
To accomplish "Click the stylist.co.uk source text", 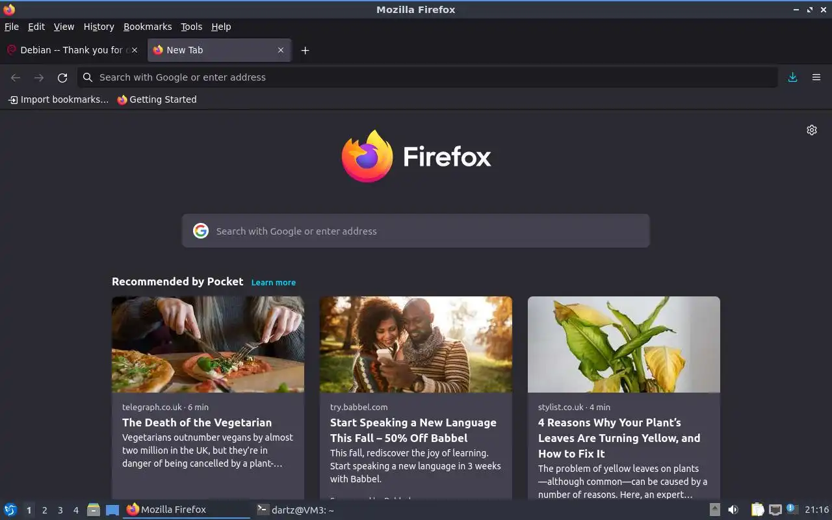I will 561,407.
